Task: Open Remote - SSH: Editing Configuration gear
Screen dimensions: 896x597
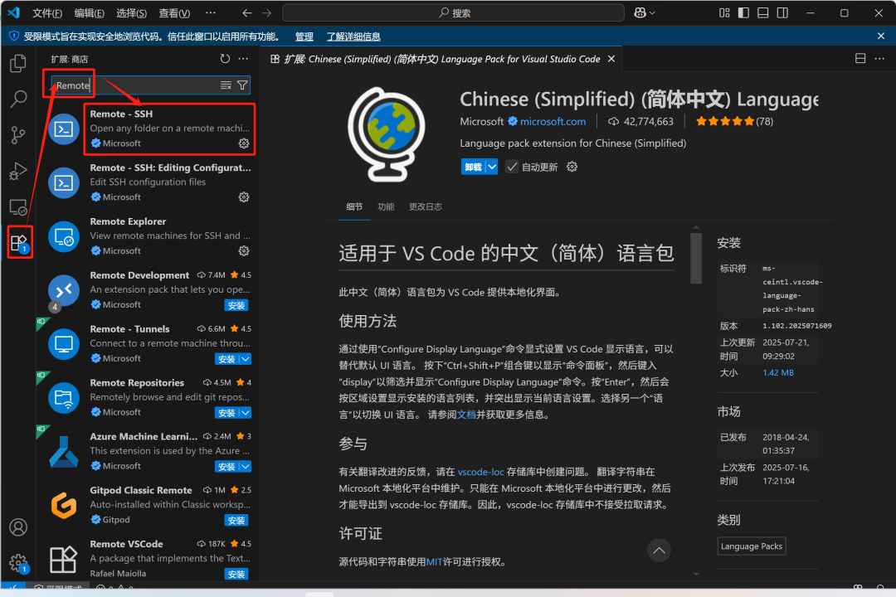Action: 244,197
